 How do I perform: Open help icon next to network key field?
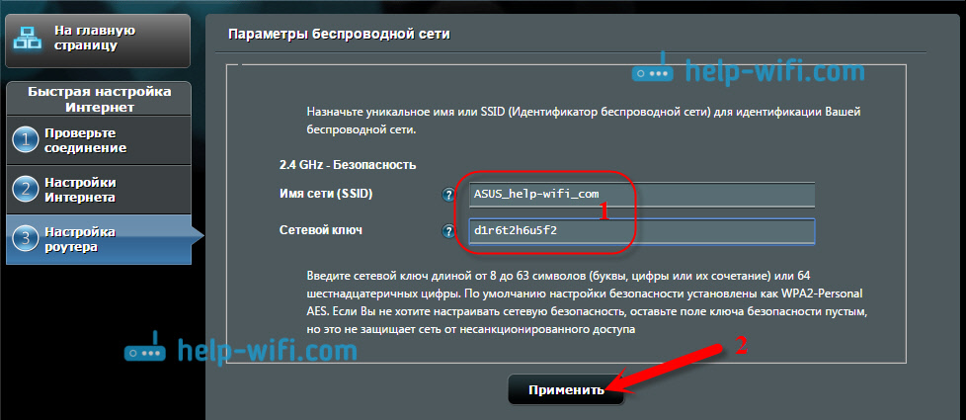point(448,231)
